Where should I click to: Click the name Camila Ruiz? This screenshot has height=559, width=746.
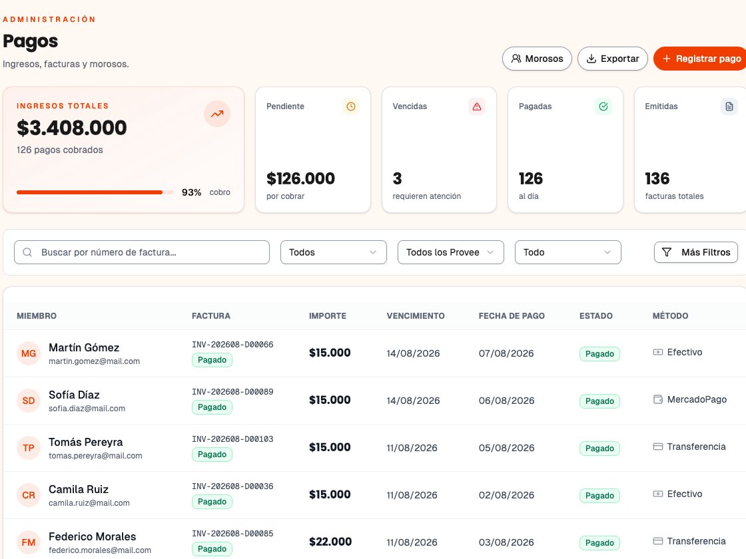[x=79, y=490]
